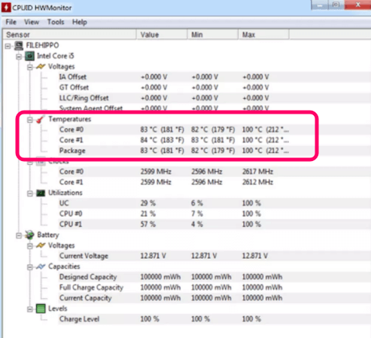Click the Value column header
The height and width of the screenshot is (338, 371).
162,35
